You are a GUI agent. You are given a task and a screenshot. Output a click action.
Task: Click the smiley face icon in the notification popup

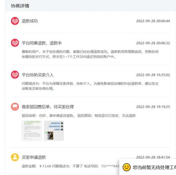point(127,167)
